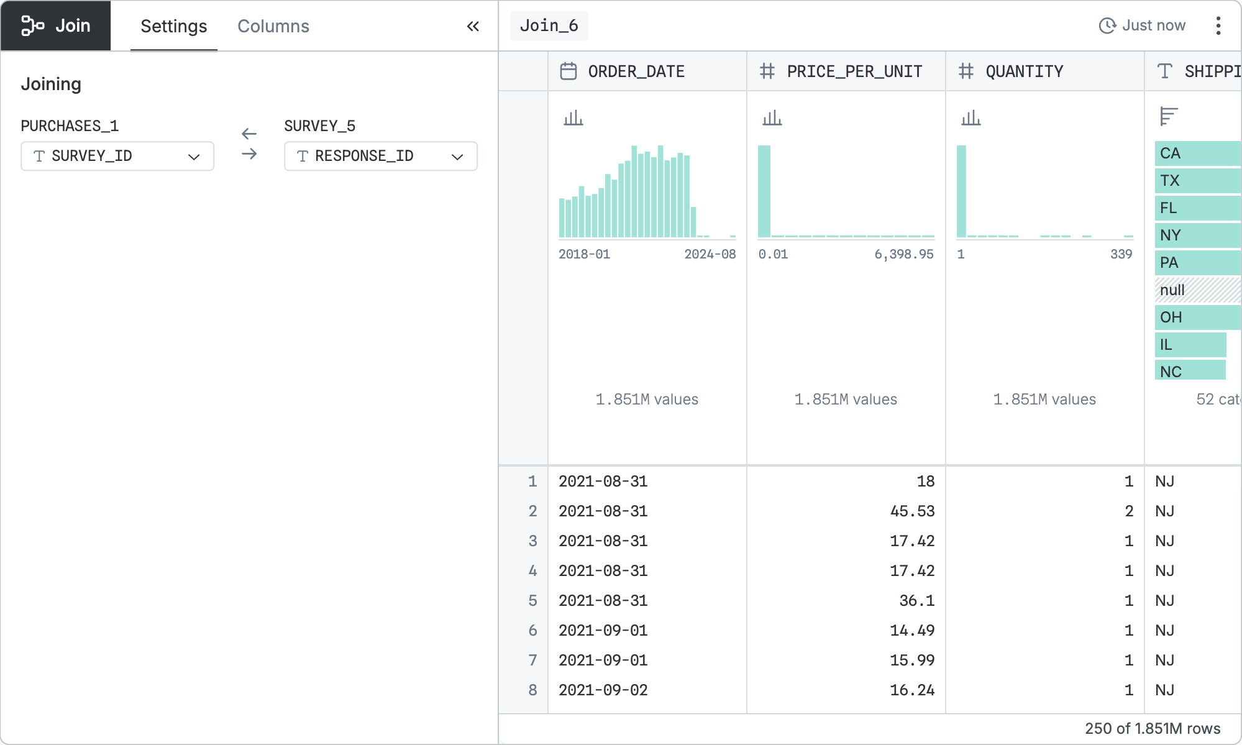Select the CA category bar
Screen dimensions: 1242x745
click(x=1197, y=153)
